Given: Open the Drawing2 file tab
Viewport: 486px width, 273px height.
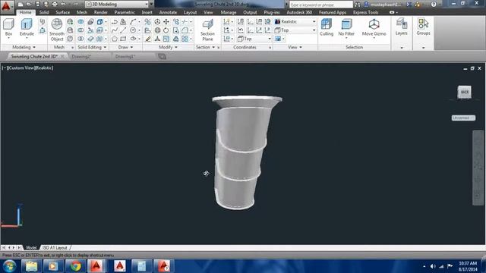Looking at the screenshot, I should pyautogui.click(x=81, y=57).
